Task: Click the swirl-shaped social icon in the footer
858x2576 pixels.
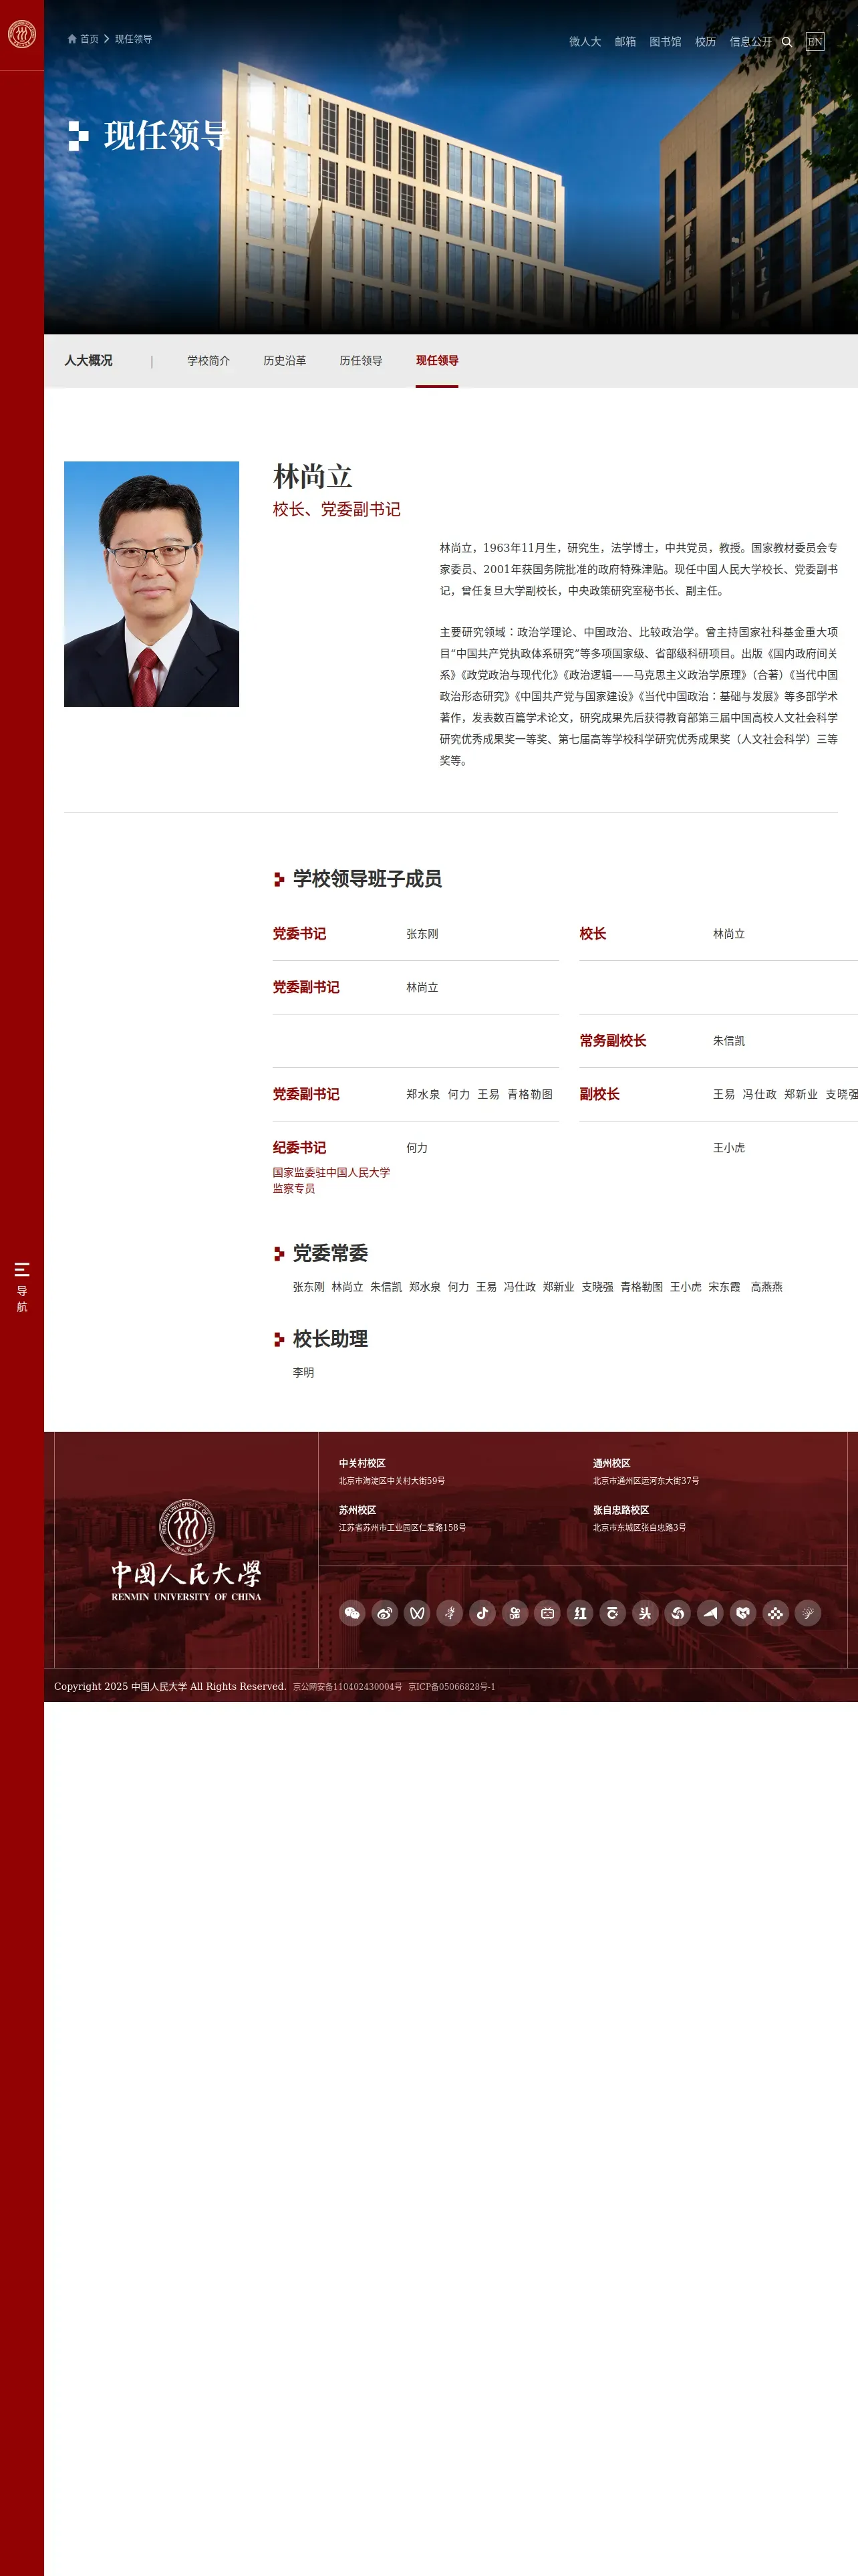Action: [x=678, y=1613]
